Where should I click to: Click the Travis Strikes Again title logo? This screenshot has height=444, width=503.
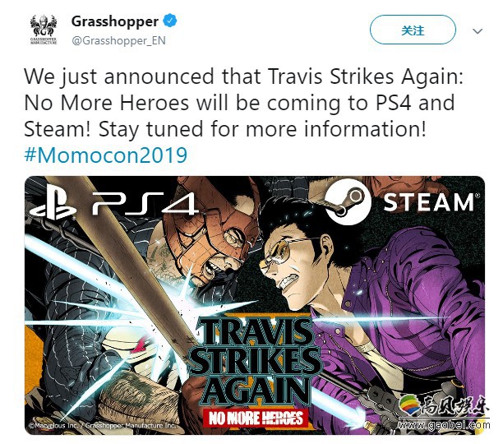[x=255, y=363]
